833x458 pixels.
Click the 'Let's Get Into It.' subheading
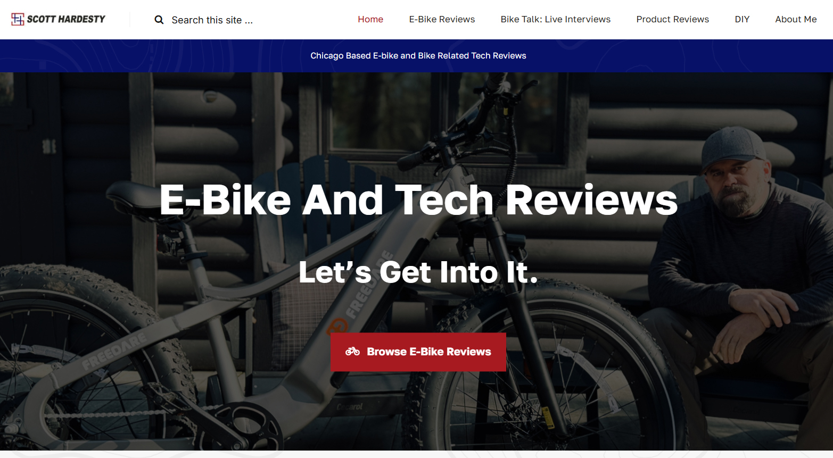tap(418, 272)
